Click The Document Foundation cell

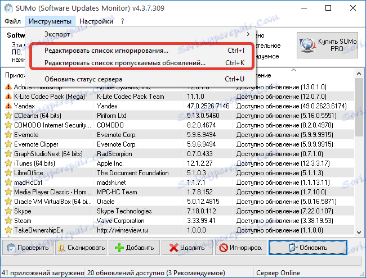click(132, 173)
